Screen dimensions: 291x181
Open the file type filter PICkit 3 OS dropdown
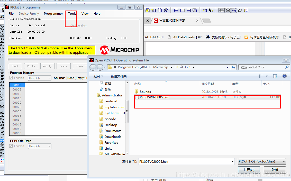tap(262, 161)
